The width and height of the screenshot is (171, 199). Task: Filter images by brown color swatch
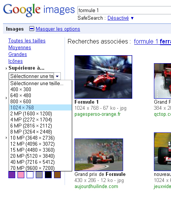coord(57,175)
